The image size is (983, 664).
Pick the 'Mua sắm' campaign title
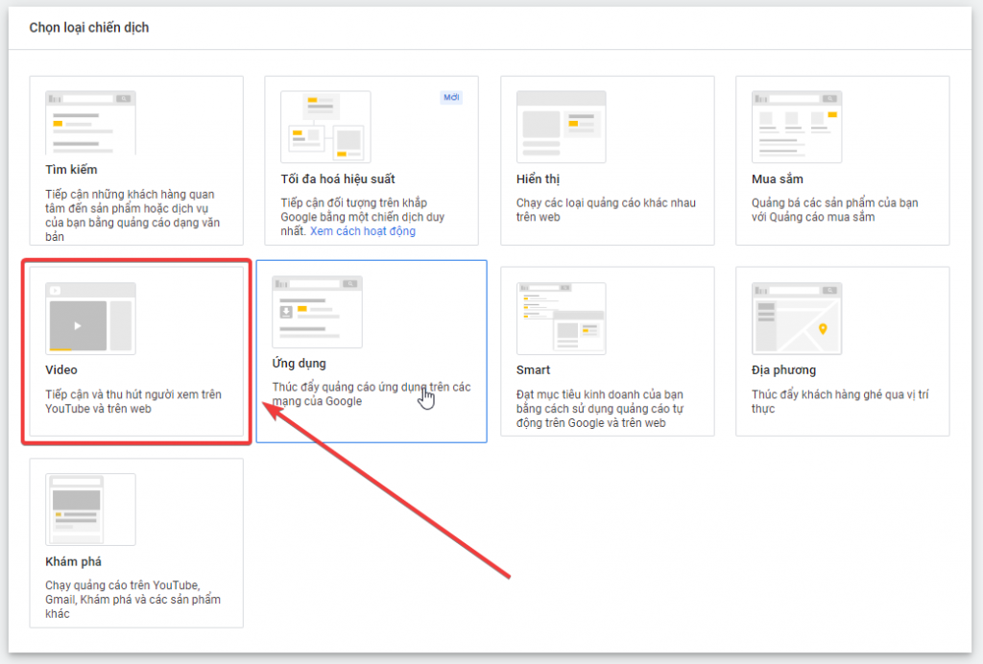tap(778, 179)
